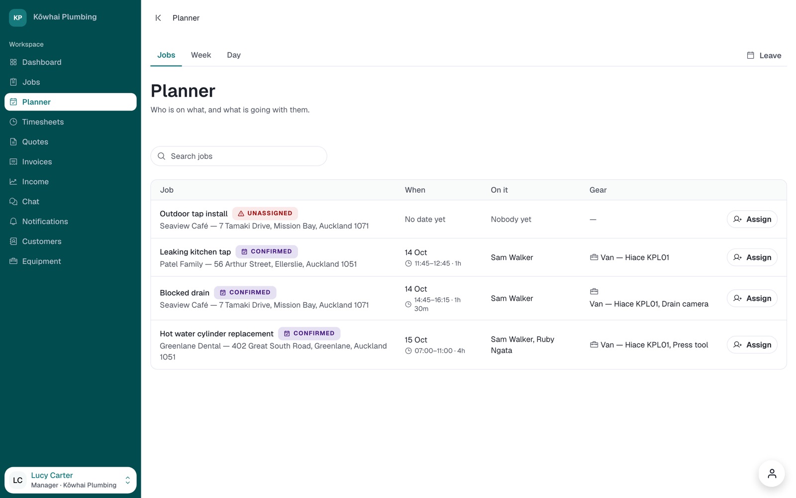The width and height of the screenshot is (796, 498).
Task: Click the Notifications bell icon
Action: pyautogui.click(x=13, y=222)
